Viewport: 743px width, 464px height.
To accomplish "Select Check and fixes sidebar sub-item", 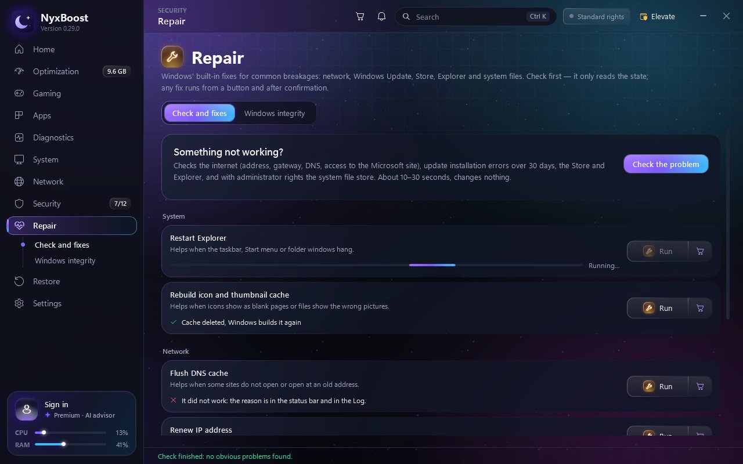I will 62,245.
